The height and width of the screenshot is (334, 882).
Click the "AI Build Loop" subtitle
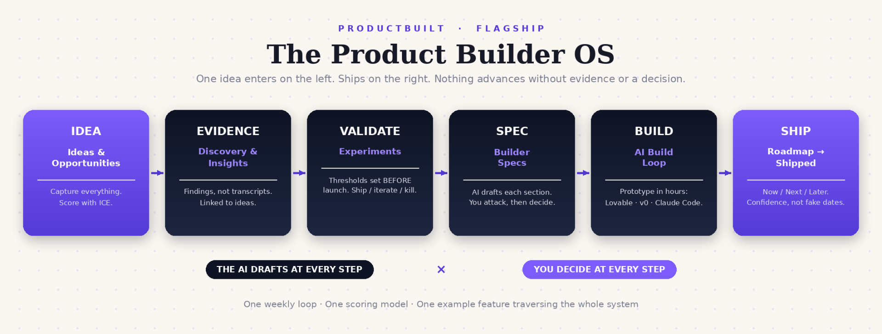[x=654, y=157]
